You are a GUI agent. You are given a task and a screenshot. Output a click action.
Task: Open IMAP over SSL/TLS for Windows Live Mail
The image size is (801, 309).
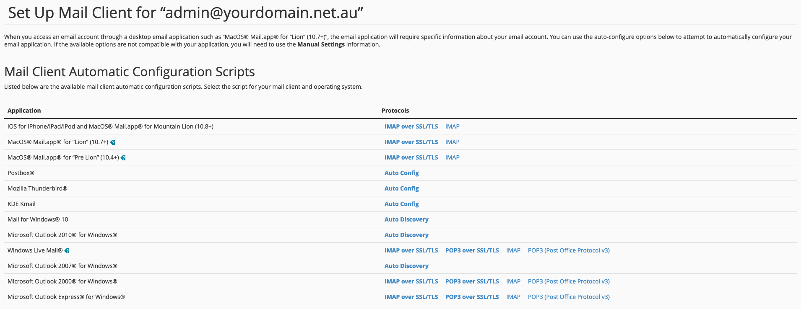coord(411,250)
